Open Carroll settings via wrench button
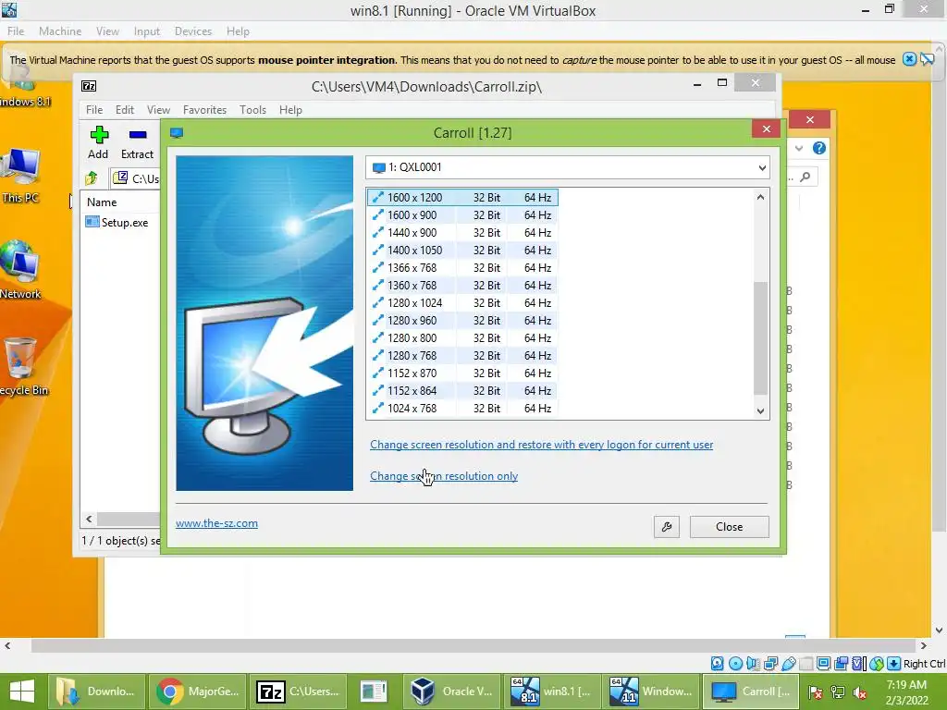The height and width of the screenshot is (710, 947). pos(667,526)
